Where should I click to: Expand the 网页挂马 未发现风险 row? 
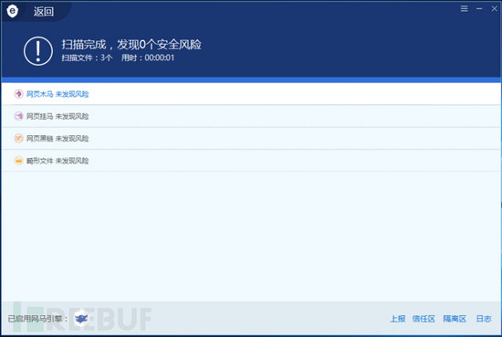click(x=251, y=116)
